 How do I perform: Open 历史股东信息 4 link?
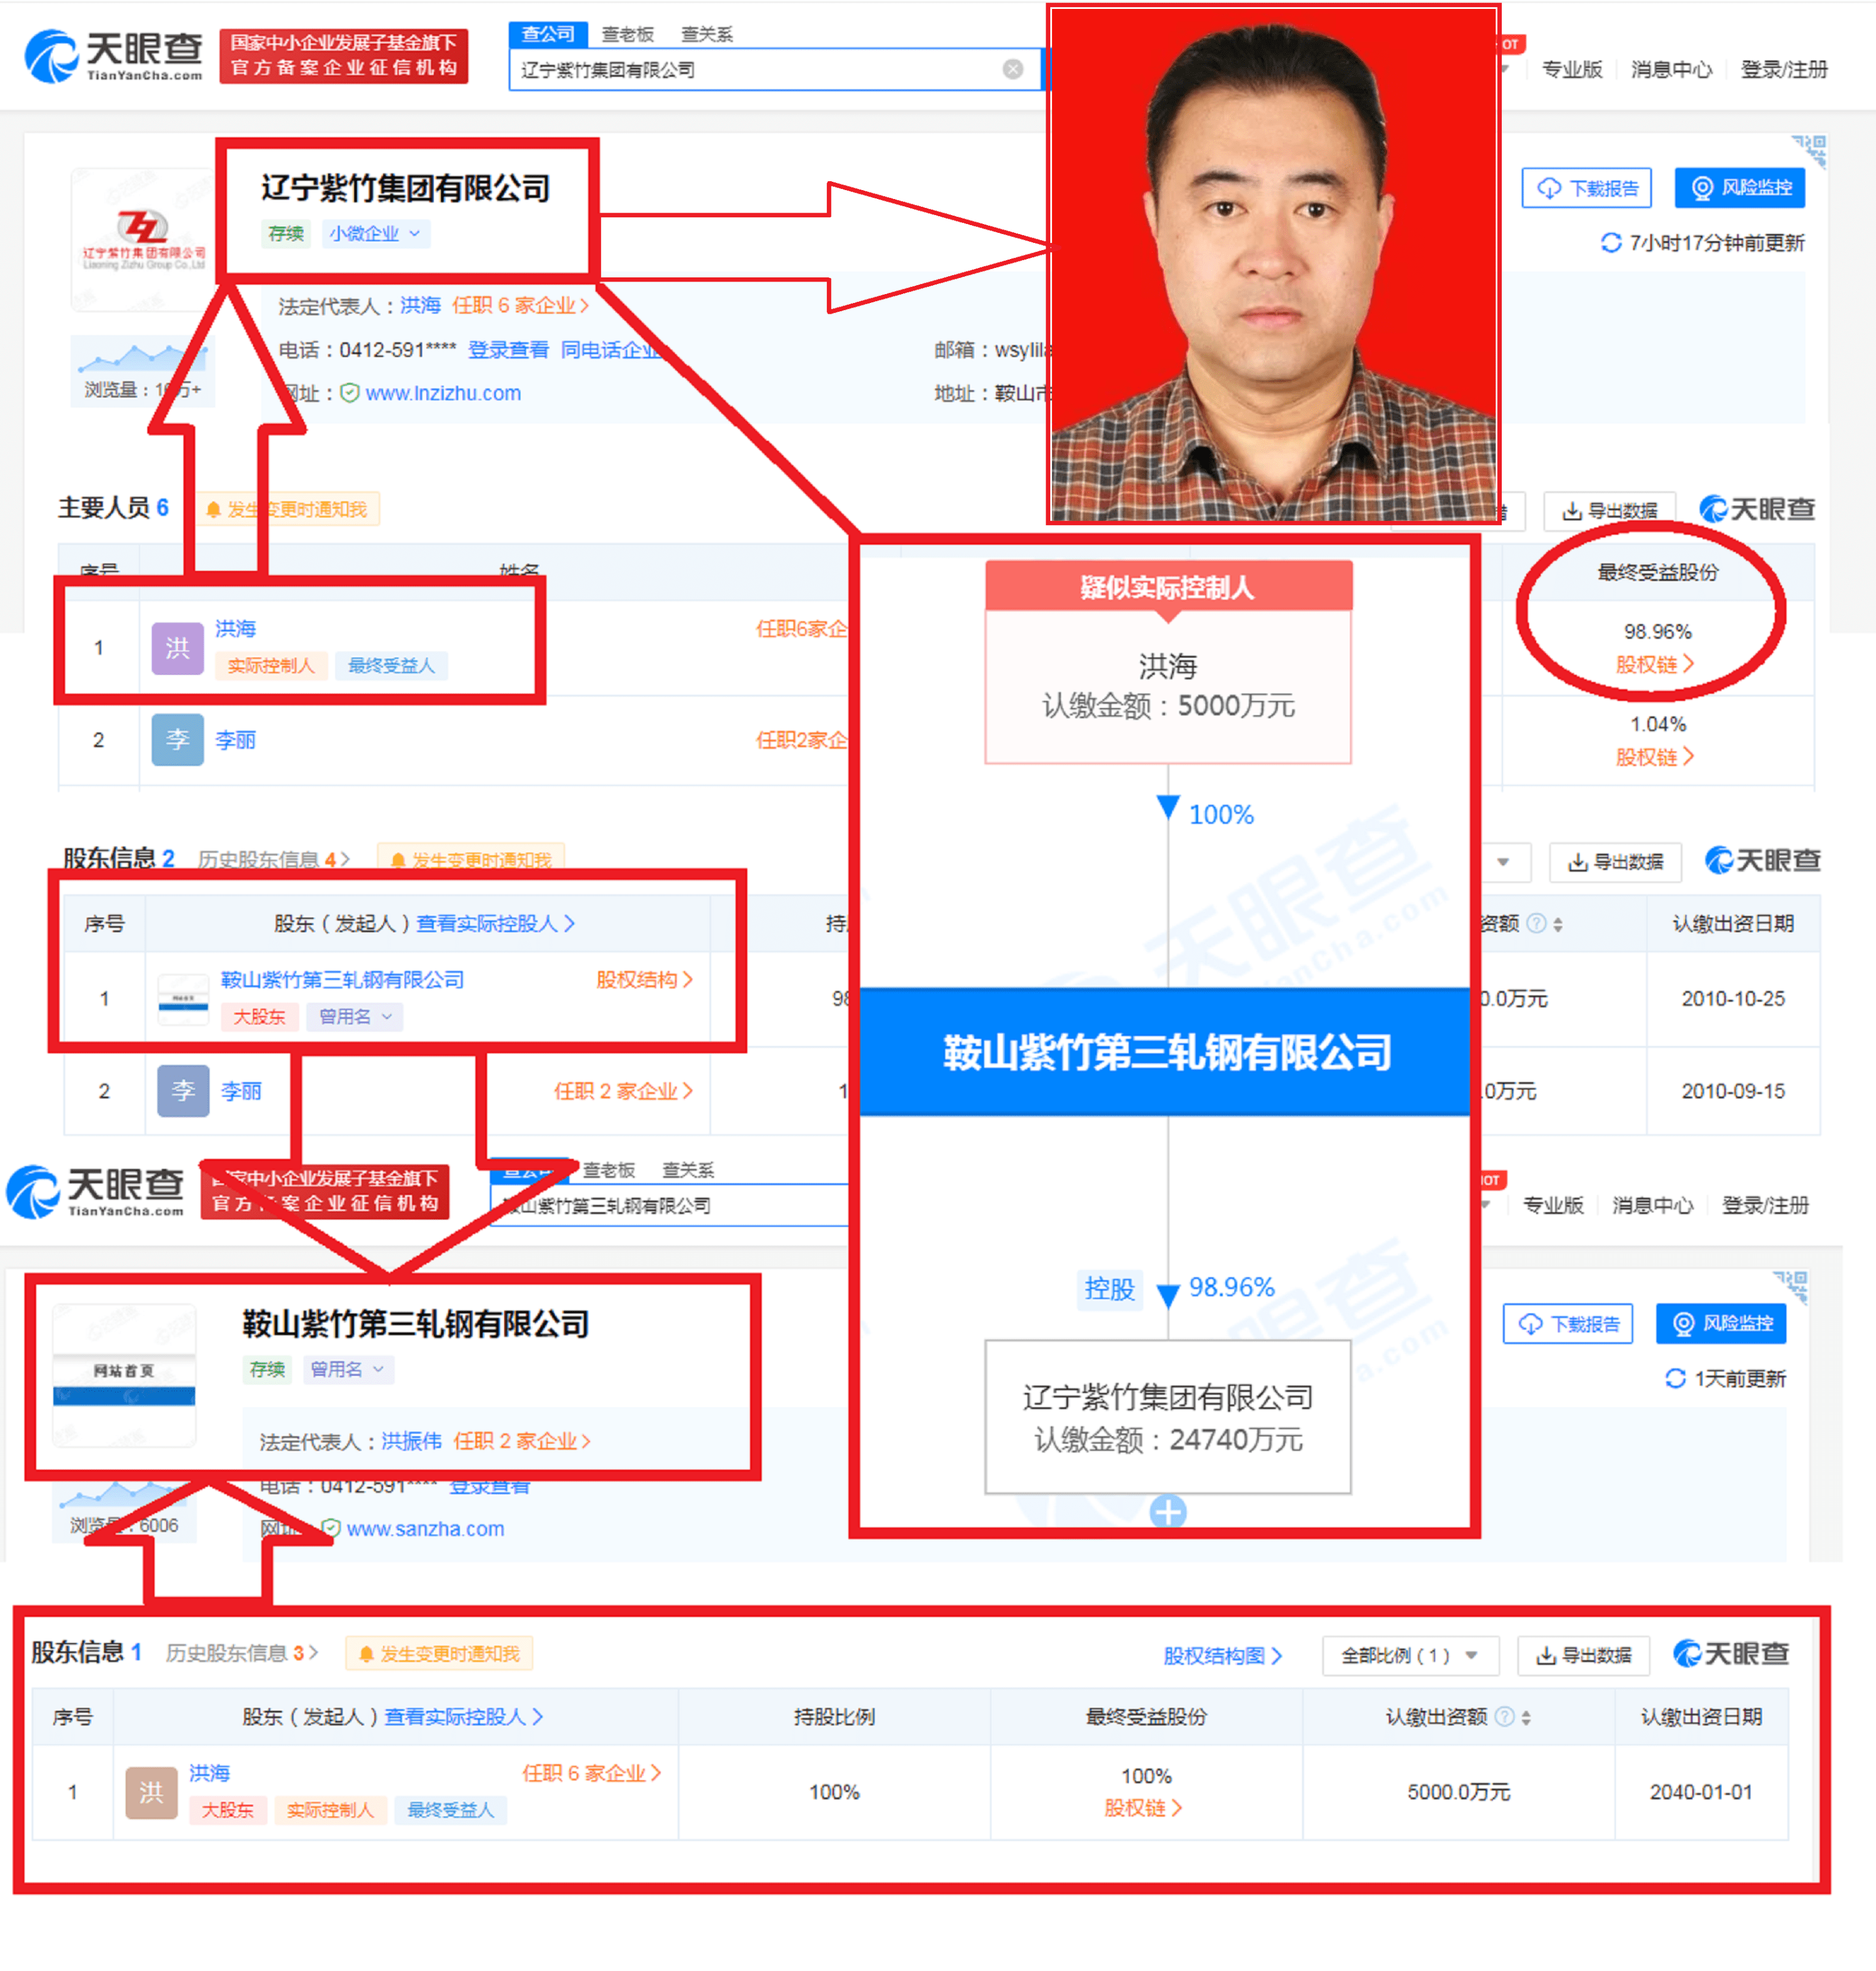(274, 859)
